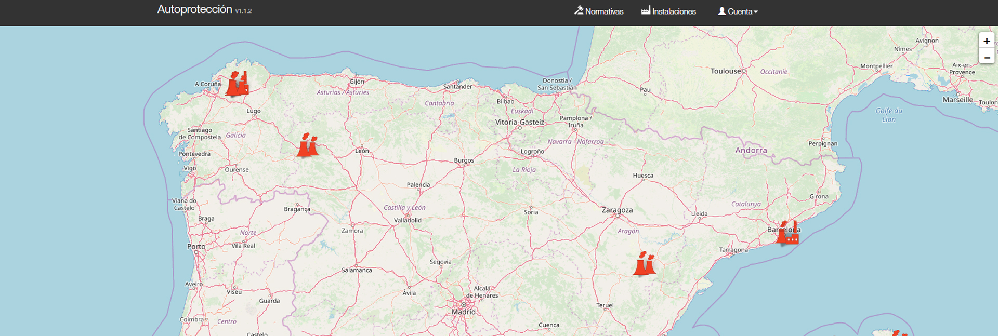
Task: Select the cooling tower marker west of León
Action: tap(307, 145)
